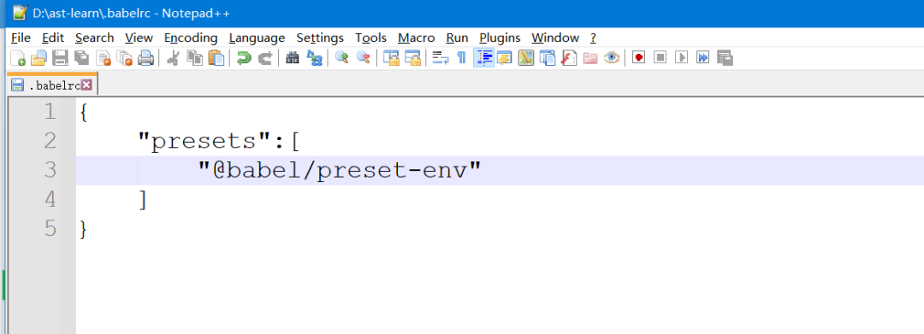This screenshot has width=924, height=334.
Task: Click the line number 4 in margin
Action: pos(50,200)
